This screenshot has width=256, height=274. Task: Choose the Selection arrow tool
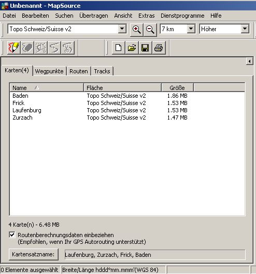(x=41, y=47)
